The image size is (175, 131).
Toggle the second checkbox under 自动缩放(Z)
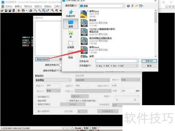click(36, 101)
